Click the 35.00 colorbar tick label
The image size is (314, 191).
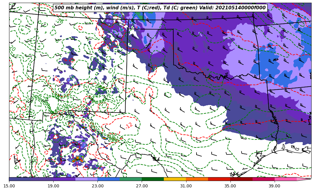[x=230, y=186]
